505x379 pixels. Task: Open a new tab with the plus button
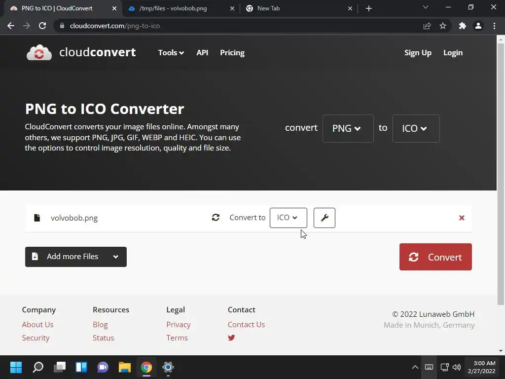click(x=369, y=8)
